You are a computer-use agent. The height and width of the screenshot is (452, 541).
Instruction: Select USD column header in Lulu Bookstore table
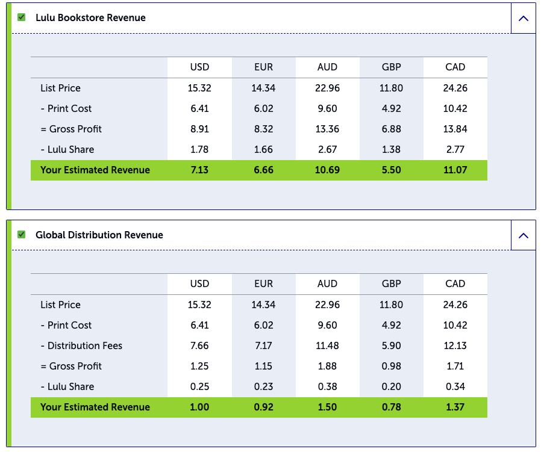[x=199, y=67]
